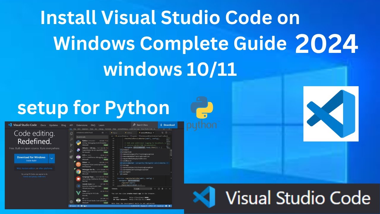This screenshot has width=380, height=214.
Task: Click the new terminal plus icon
Action: (x=155, y=189)
